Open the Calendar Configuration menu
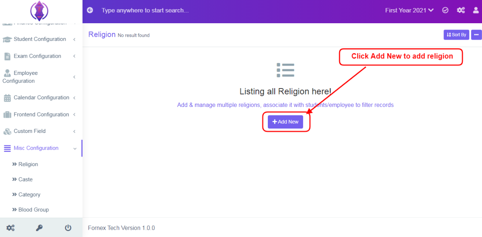 tap(41, 98)
